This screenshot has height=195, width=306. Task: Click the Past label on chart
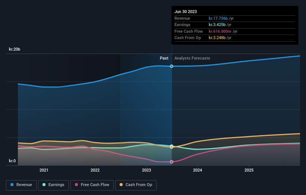coord(164,58)
